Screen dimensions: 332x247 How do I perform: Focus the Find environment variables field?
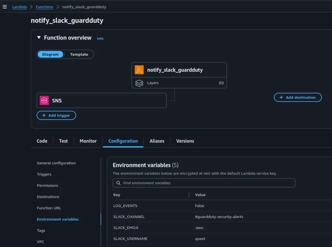tap(204, 183)
